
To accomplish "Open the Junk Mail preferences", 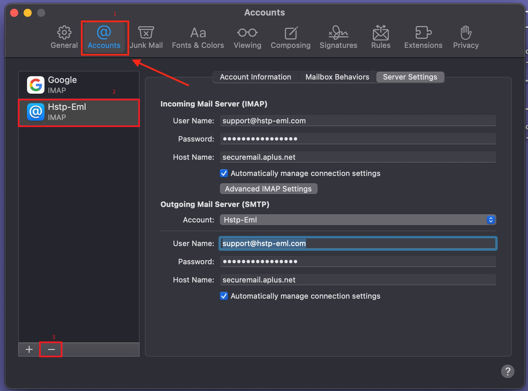I will tap(146, 37).
